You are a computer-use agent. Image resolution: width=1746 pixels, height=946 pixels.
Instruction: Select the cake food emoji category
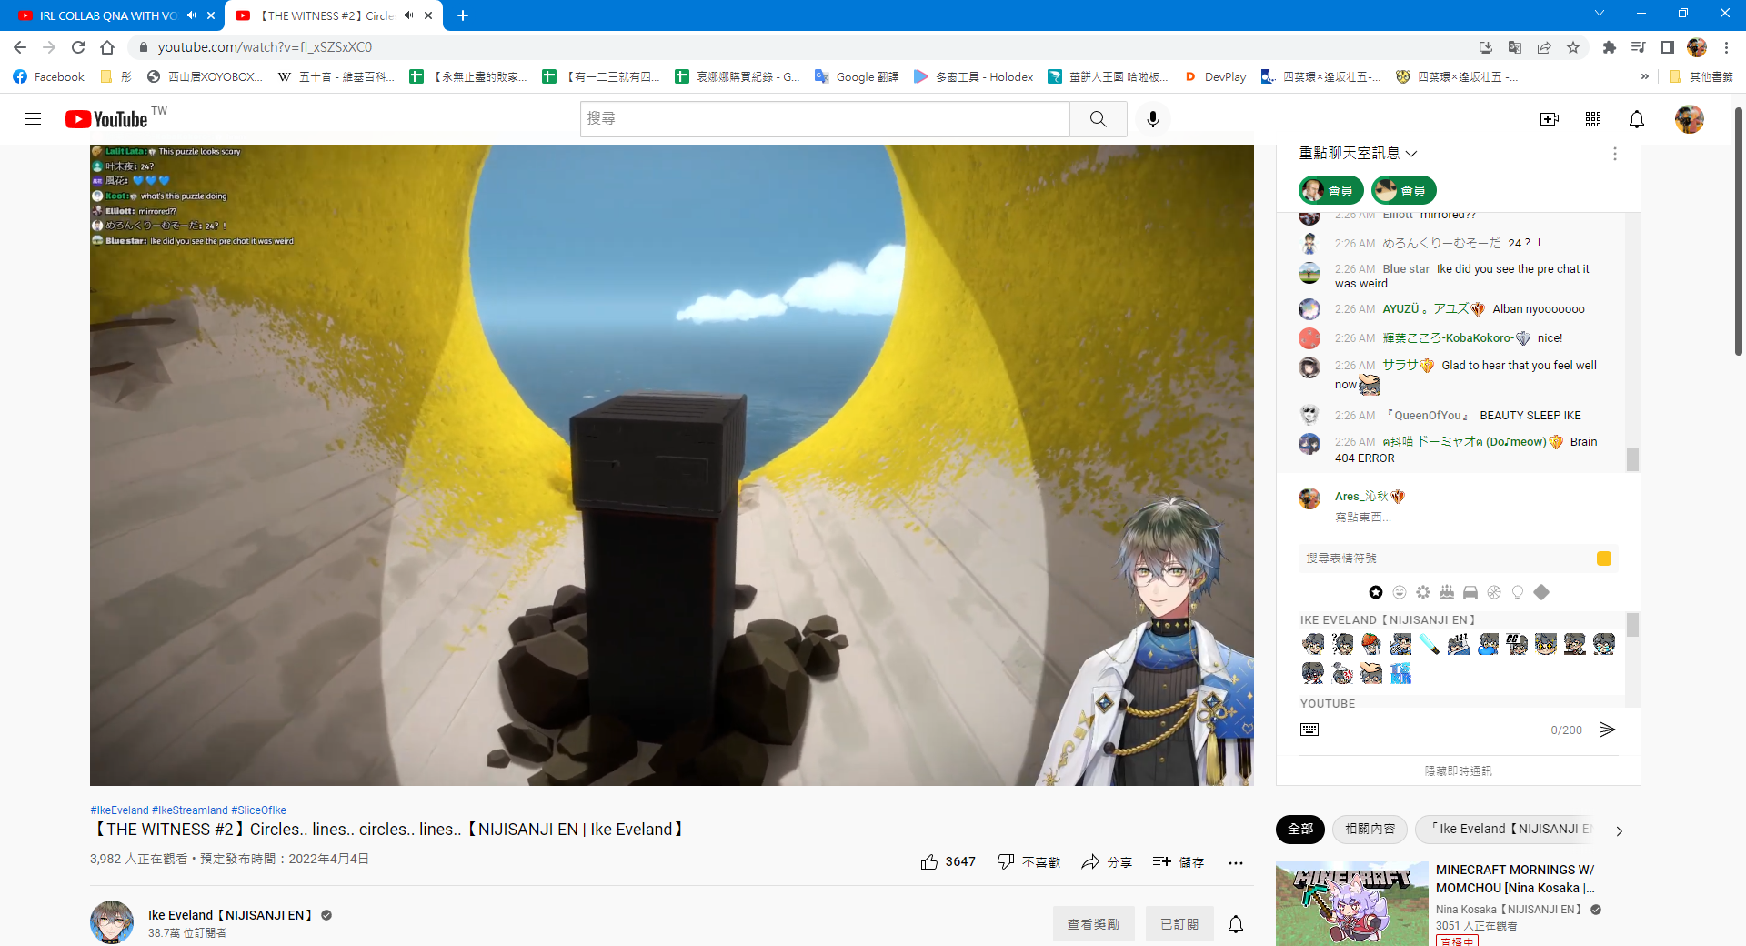(x=1447, y=592)
